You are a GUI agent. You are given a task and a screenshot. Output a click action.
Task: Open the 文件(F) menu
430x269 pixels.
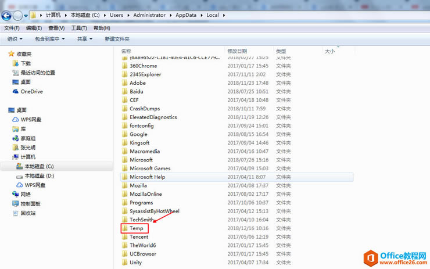pos(12,28)
